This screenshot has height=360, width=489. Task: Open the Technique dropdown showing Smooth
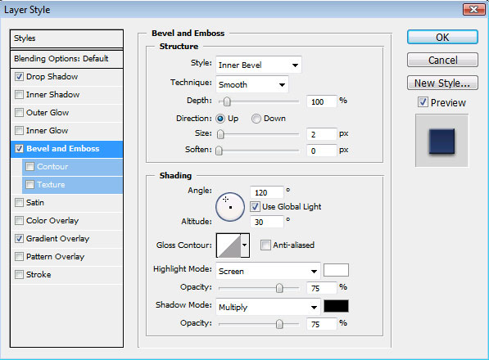point(252,84)
